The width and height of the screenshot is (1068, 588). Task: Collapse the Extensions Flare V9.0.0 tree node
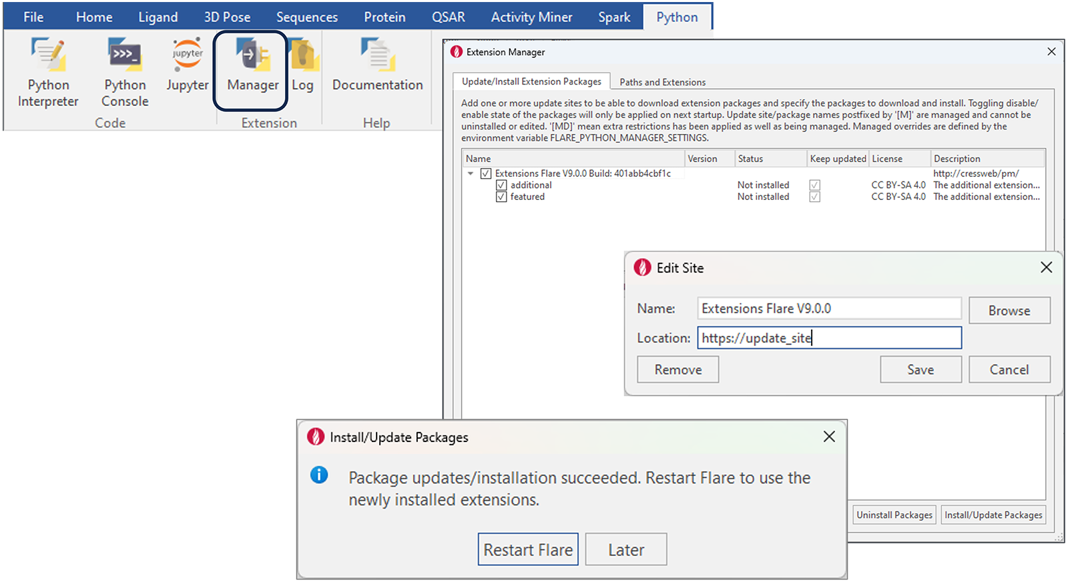click(x=471, y=173)
